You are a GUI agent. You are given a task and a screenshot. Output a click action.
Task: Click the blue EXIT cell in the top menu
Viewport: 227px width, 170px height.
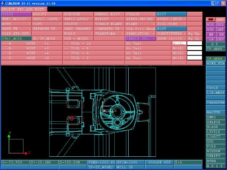pos(171,14)
